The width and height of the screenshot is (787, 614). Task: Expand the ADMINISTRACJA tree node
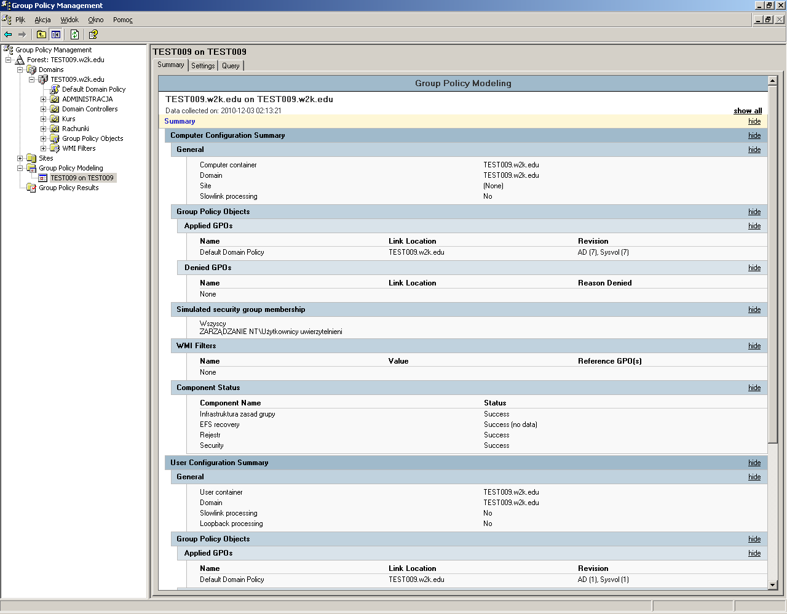(43, 99)
